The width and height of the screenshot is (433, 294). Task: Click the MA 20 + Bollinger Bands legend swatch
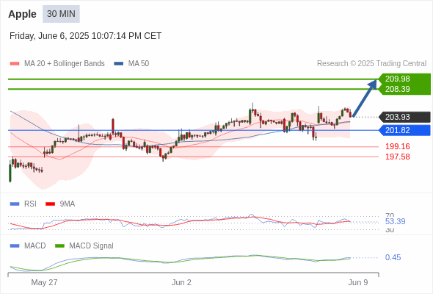[15, 64]
